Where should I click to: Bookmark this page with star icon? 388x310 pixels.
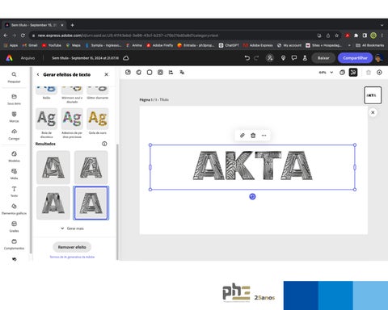point(336,36)
